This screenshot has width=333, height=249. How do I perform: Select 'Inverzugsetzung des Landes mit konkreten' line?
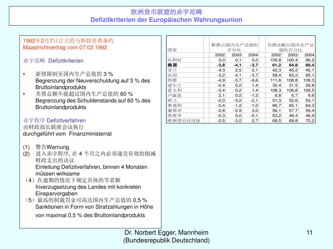[88, 187]
